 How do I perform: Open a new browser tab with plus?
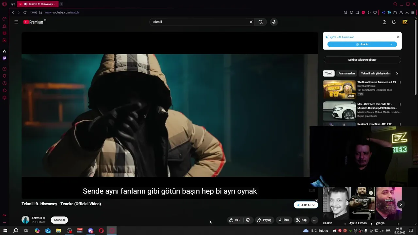(61, 4)
